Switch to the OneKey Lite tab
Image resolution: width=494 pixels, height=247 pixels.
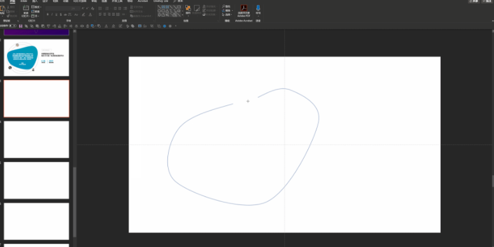(161, 1)
